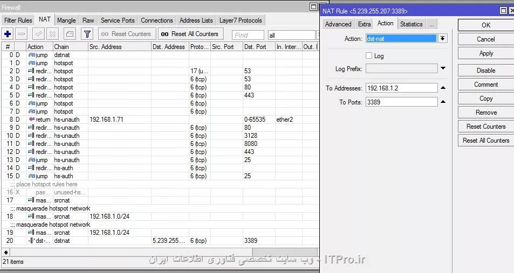Open the Action dropdown arrow

tap(443, 39)
